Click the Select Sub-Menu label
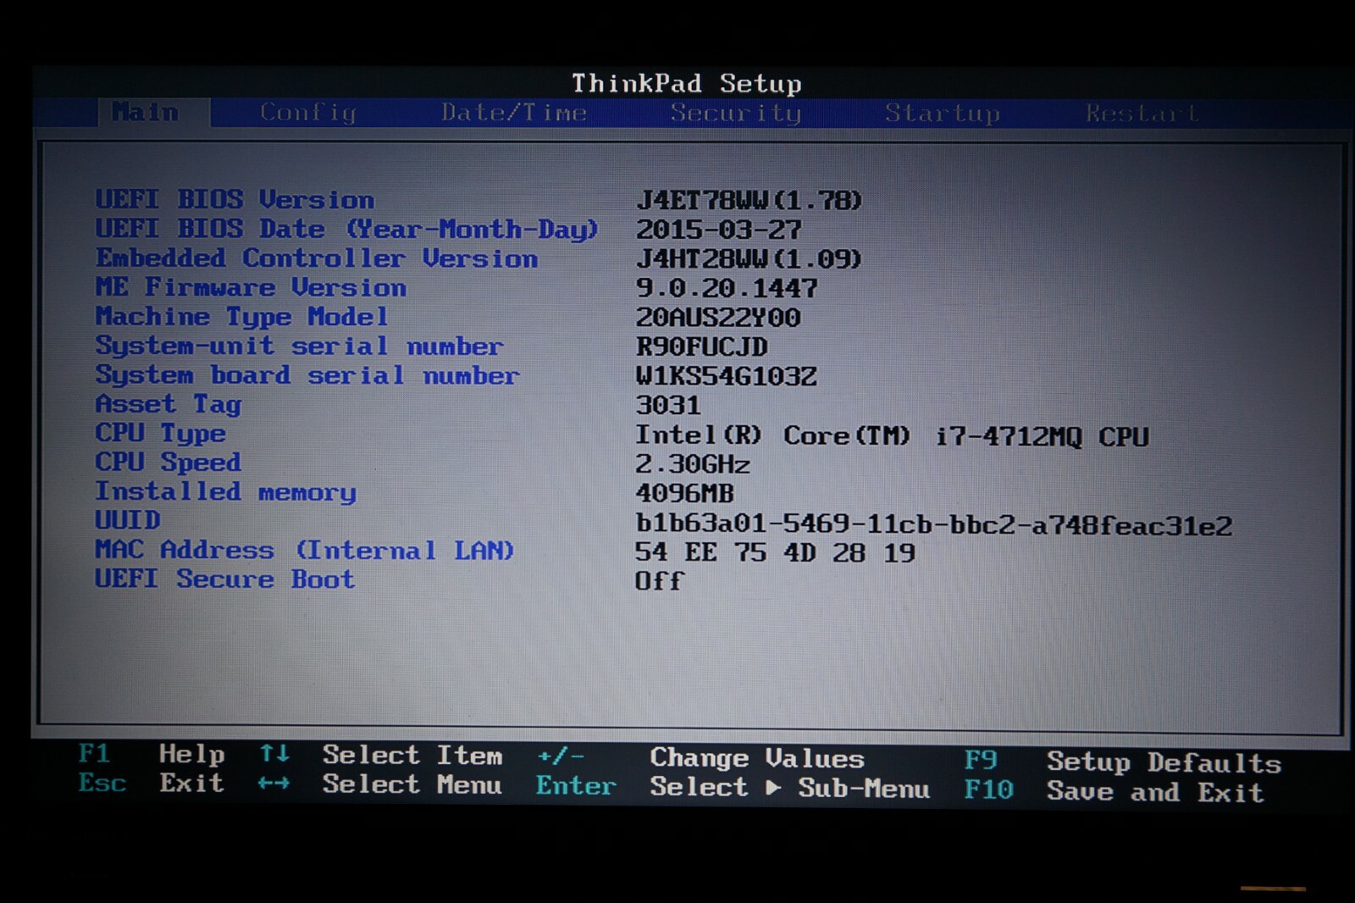Screen dimensions: 1355x903 point(790,788)
